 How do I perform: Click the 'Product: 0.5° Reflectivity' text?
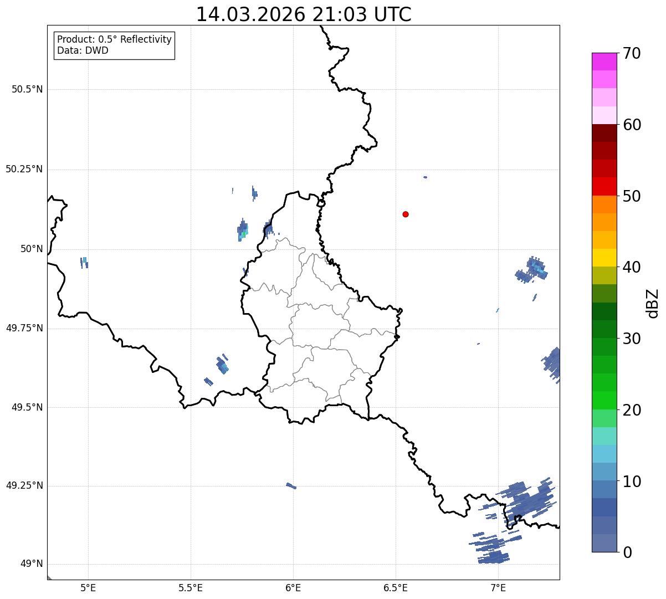pyautogui.click(x=114, y=40)
